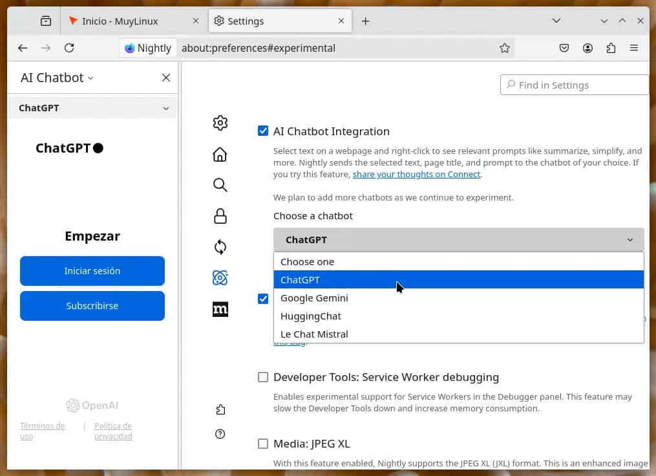The height and width of the screenshot is (476, 656).
Task: Open the share your thoughts on Connect link
Action: point(416,175)
